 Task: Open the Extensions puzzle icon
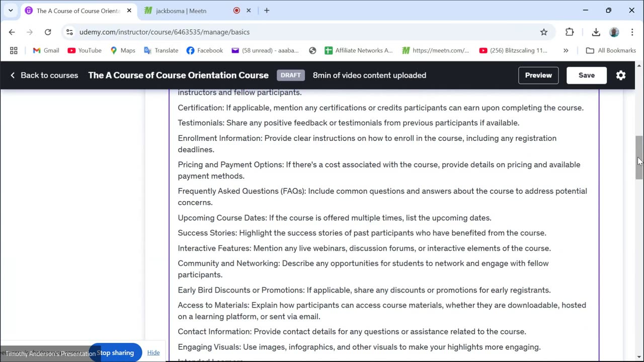570,32
